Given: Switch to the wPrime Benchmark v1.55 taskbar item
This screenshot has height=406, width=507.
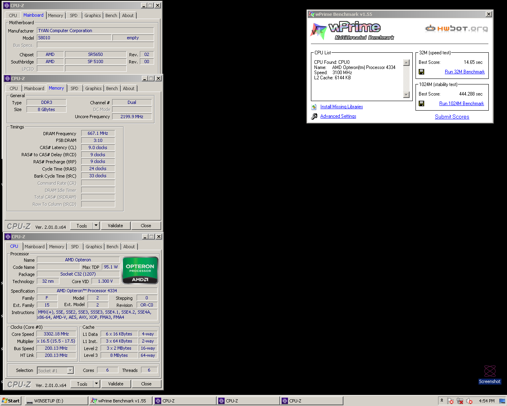Looking at the screenshot, I should [x=120, y=401].
